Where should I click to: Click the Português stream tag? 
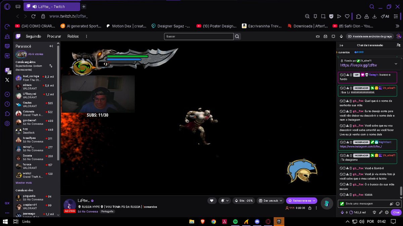(x=107, y=212)
